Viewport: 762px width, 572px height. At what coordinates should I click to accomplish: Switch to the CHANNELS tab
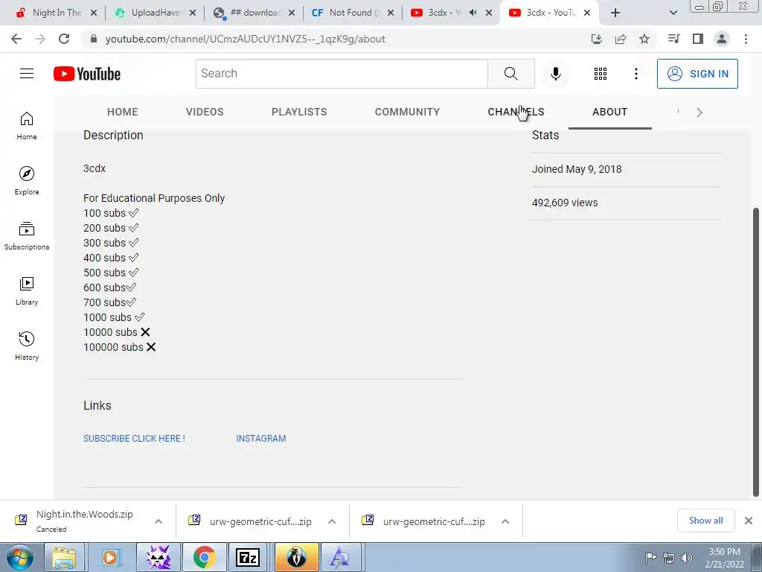coord(516,112)
